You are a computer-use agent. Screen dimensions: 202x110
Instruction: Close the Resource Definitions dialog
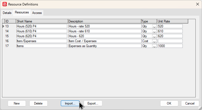pyautogui.click(x=197, y=4)
